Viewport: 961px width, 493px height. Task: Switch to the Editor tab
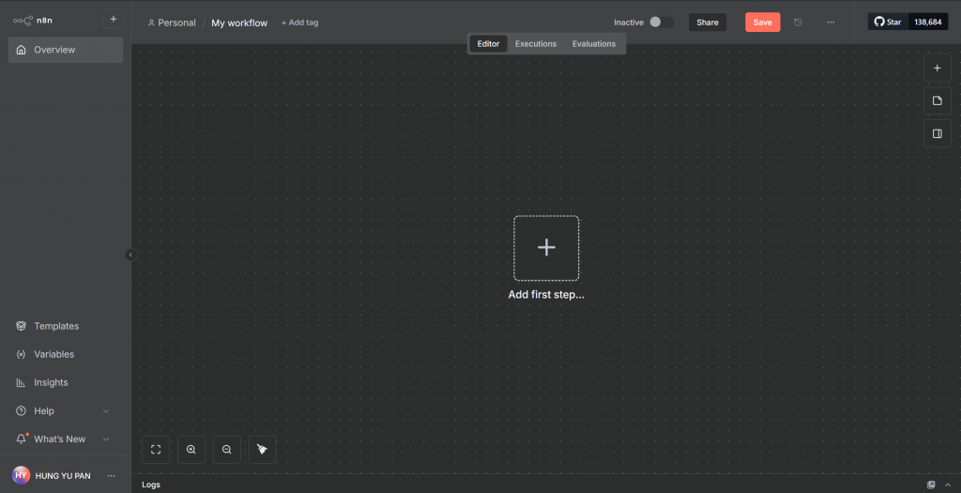[488, 43]
